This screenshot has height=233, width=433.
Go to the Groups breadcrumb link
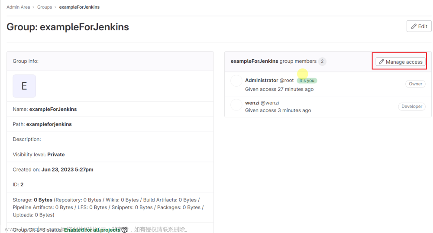45,7
